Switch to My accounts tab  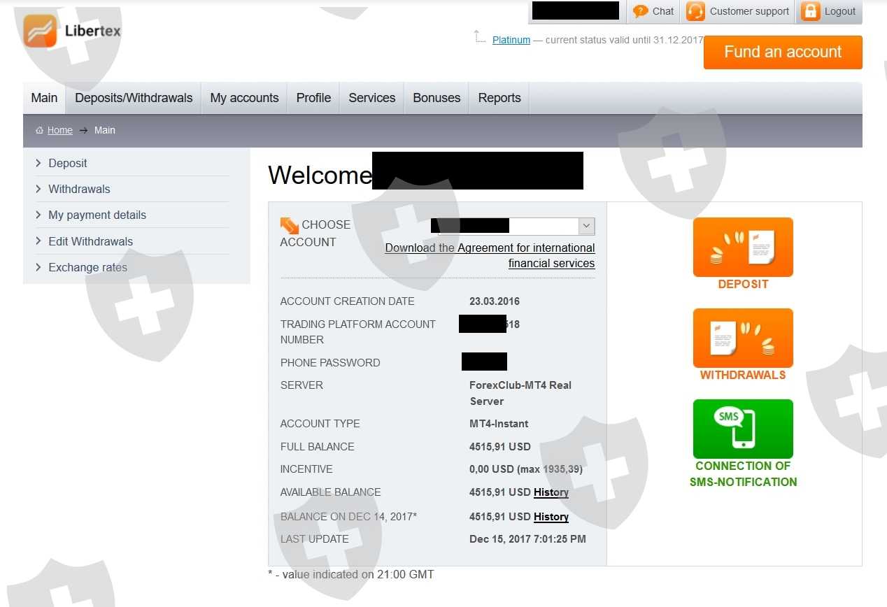click(244, 98)
